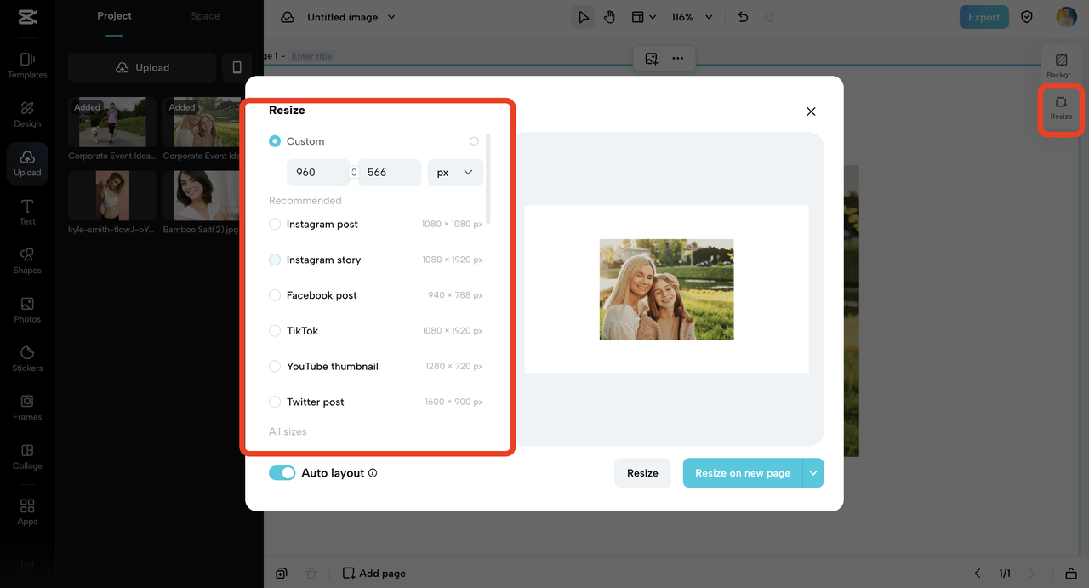Toggle the Auto layout switch
Viewport: 1089px width, 588px height.
282,473
